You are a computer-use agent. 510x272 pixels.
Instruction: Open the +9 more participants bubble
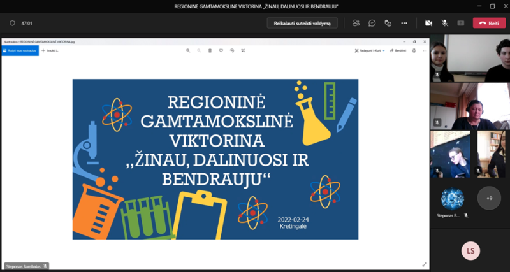(x=489, y=198)
